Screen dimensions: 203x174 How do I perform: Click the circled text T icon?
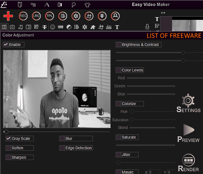102,16
